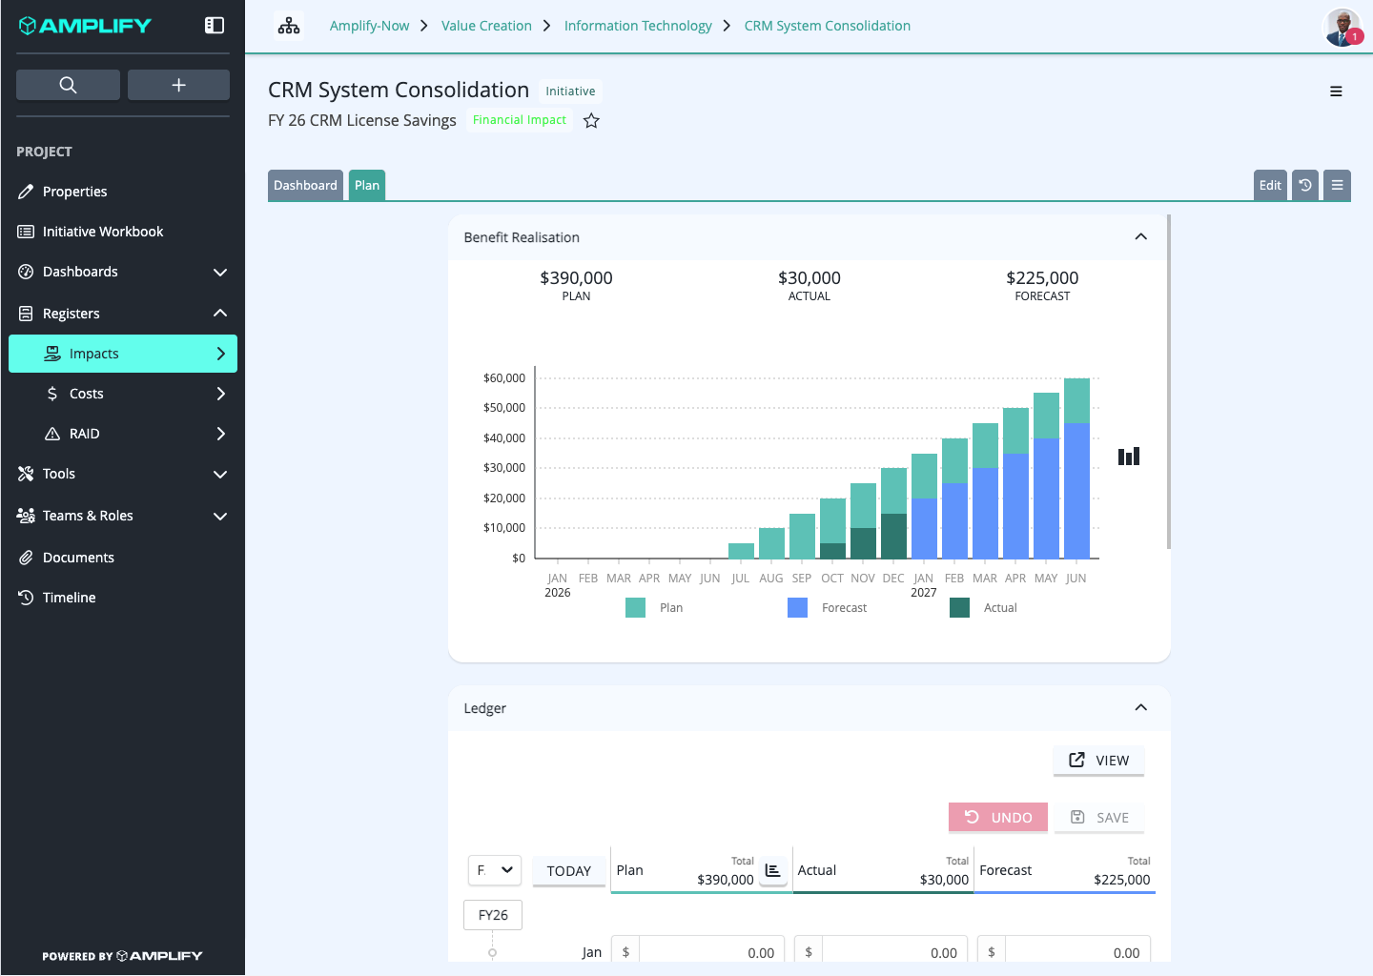Viewport: 1373px width, 976px height.
Task: Go to Value Creation breadcrumb
Action: (x=486, y=26)
